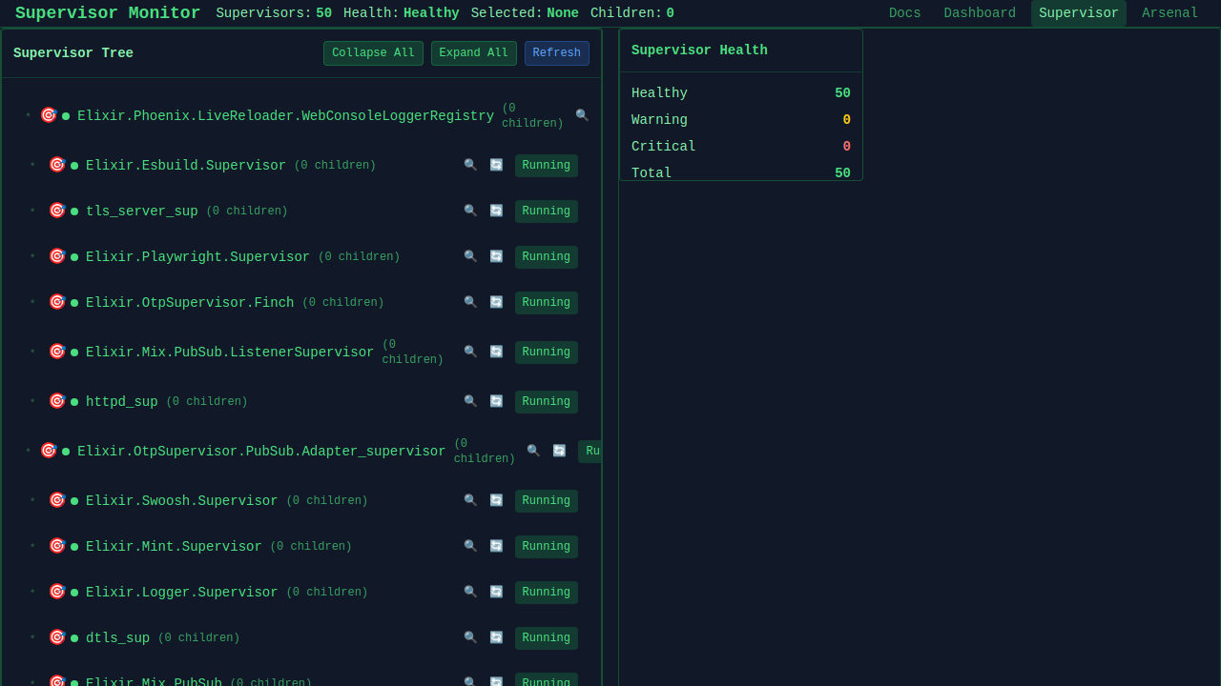This screenshot has width=1221, height=686.
Task: Inspect Elixir.Playwright.Supervisor with magnifier icon
Action: point(470,256)
